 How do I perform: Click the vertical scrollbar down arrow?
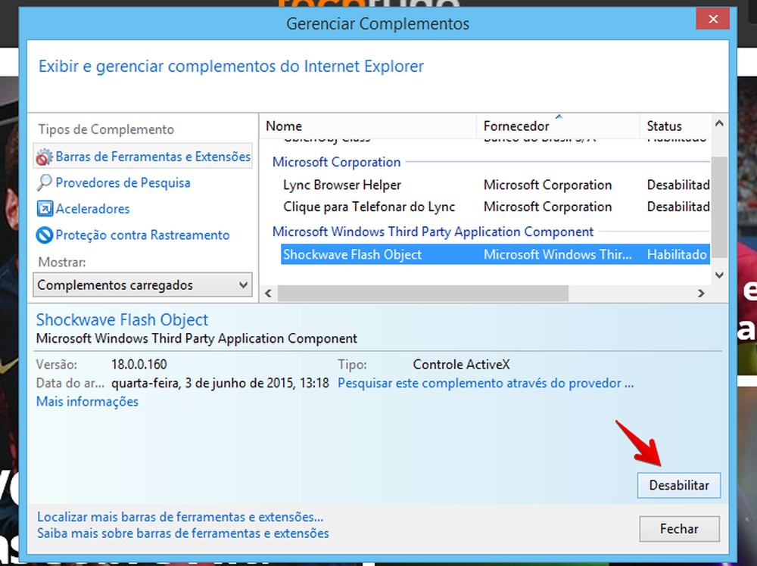(x=719, y=275)
